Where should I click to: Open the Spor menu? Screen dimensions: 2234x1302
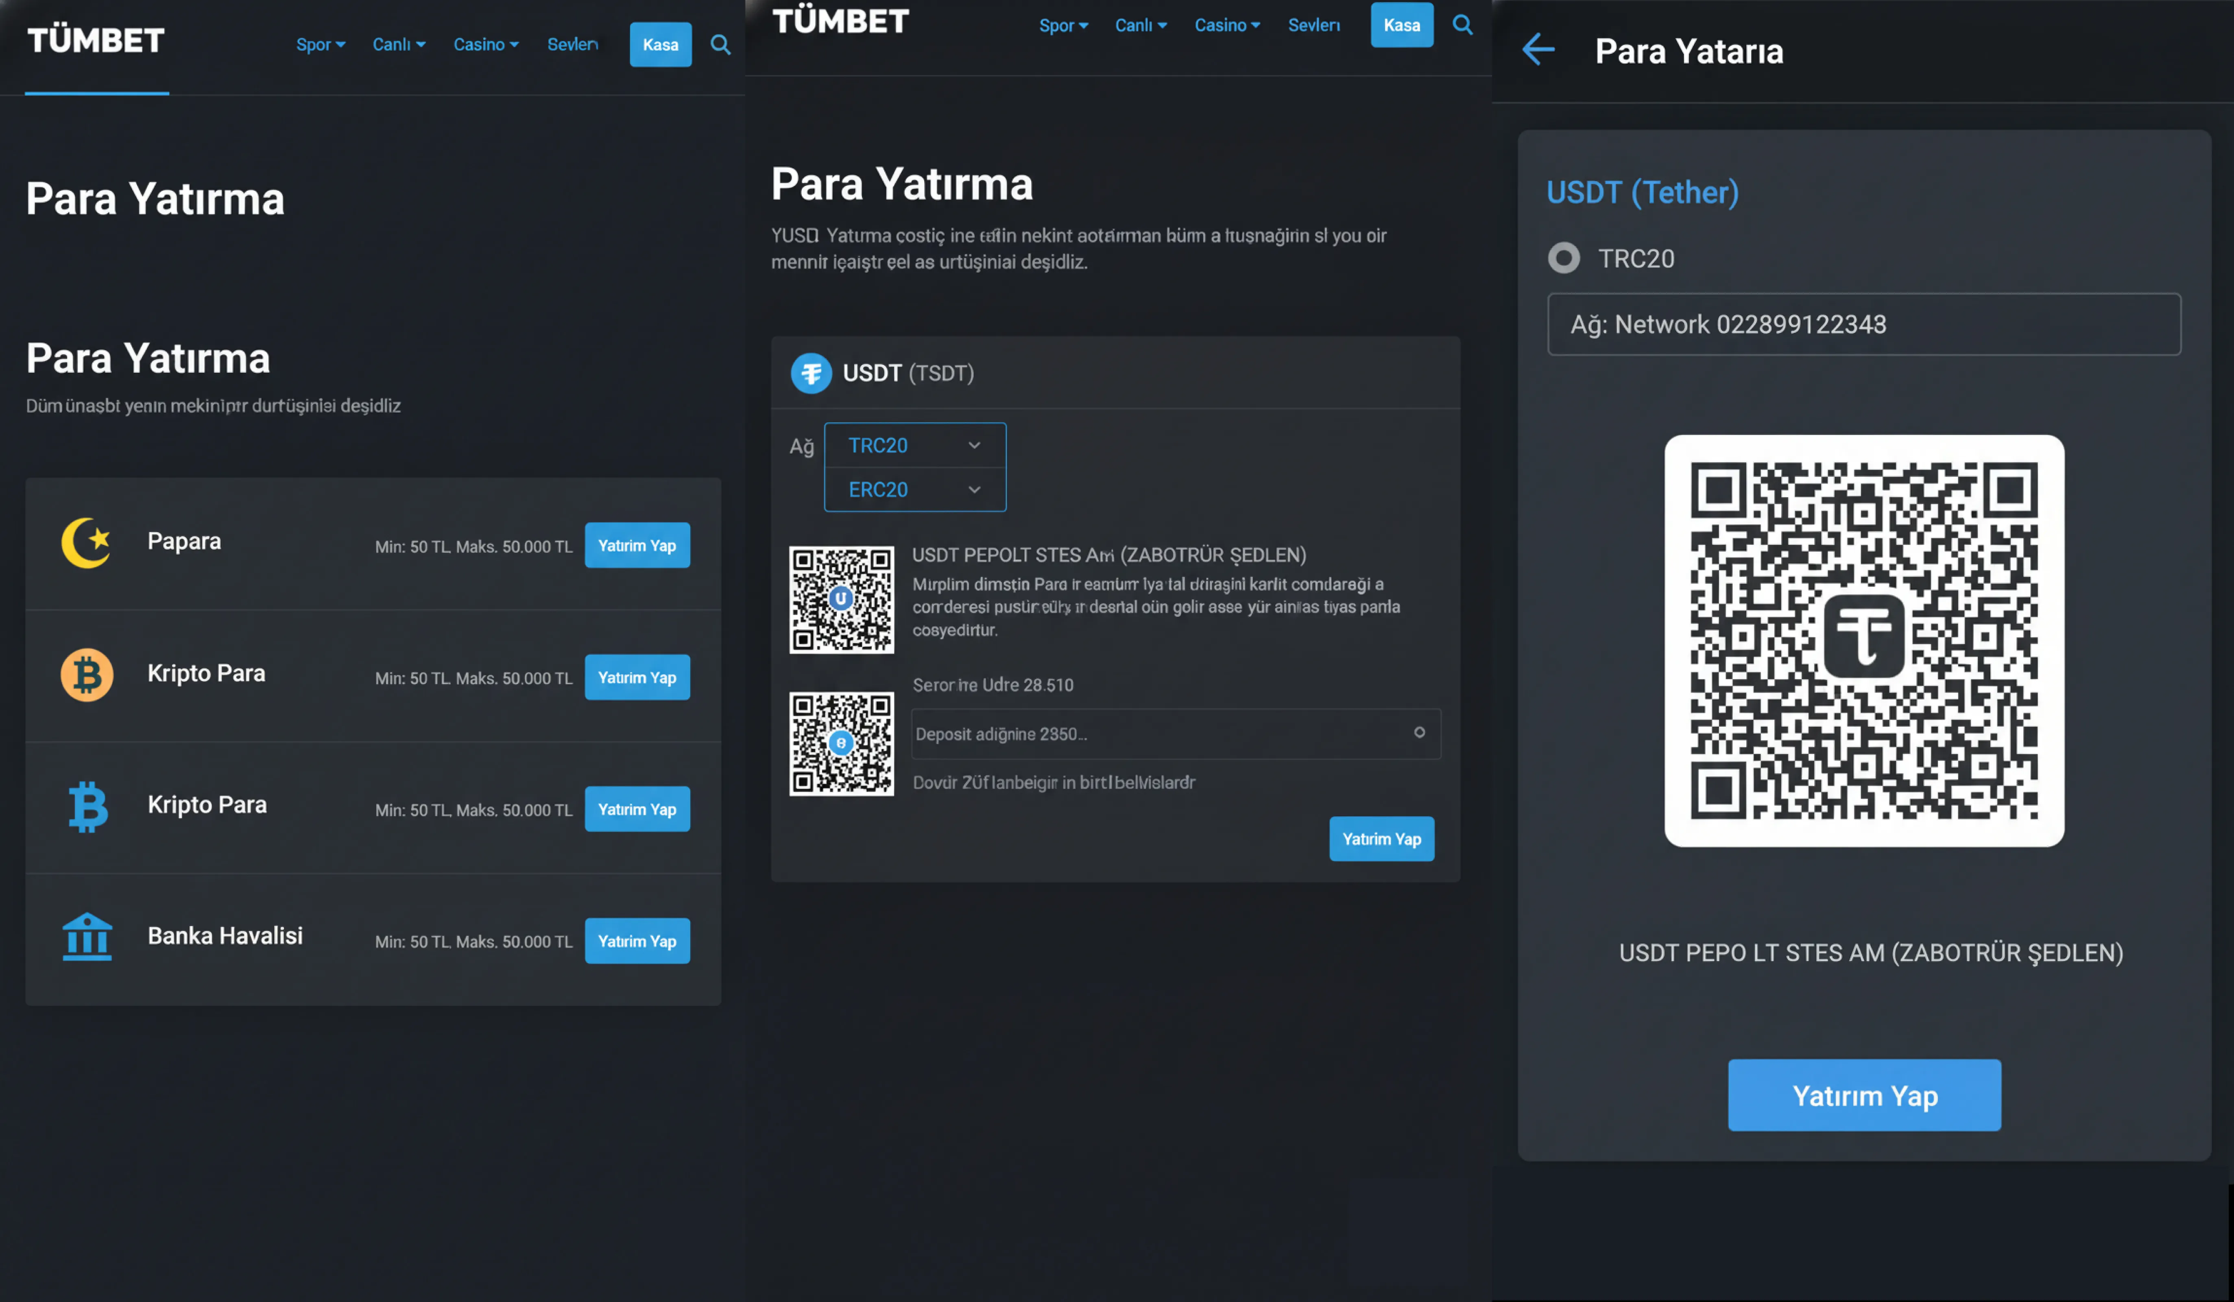(x=320, y=44)
